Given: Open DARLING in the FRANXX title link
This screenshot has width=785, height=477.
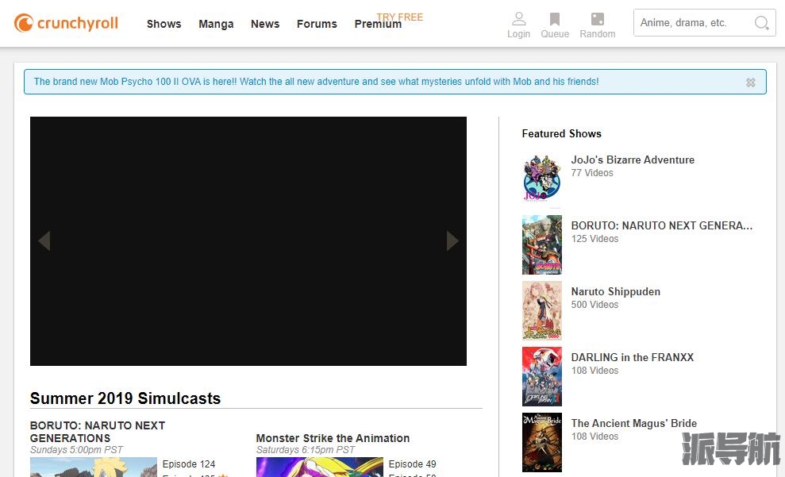Looking at the screenshot, I should tap(633, 357).
